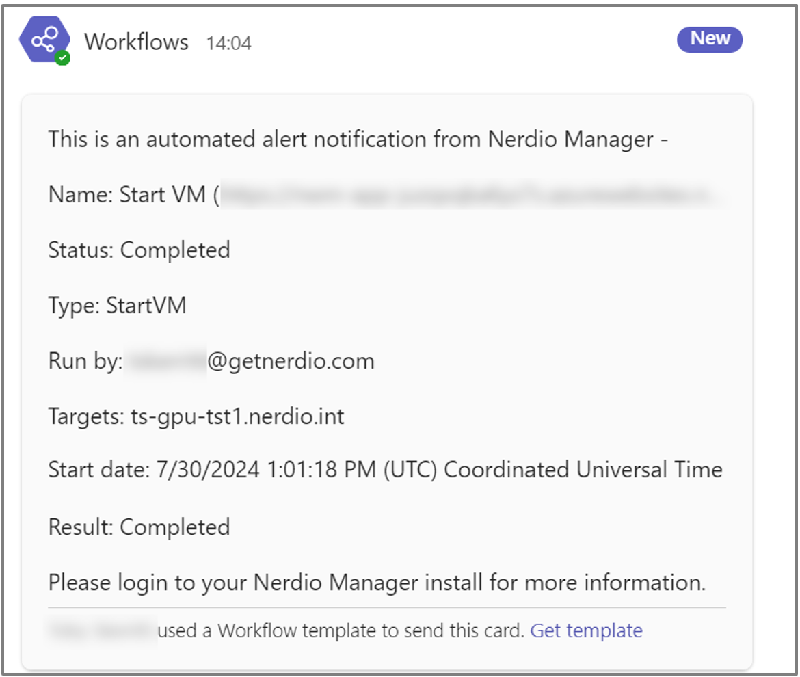Click the Type: StartVM line
Image resolution: width=800 pixels, height=677 pixels.
[117, 306]
